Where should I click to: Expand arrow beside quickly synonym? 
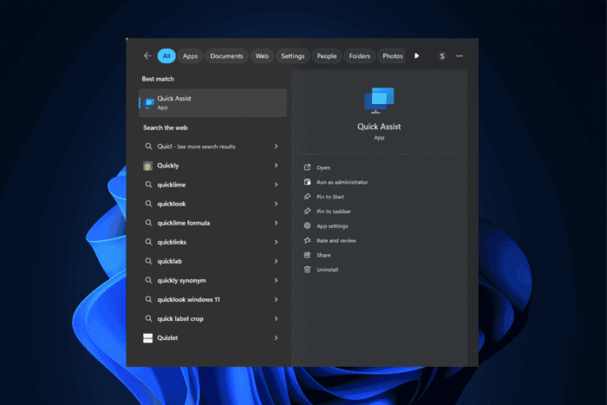pos(276,280)
